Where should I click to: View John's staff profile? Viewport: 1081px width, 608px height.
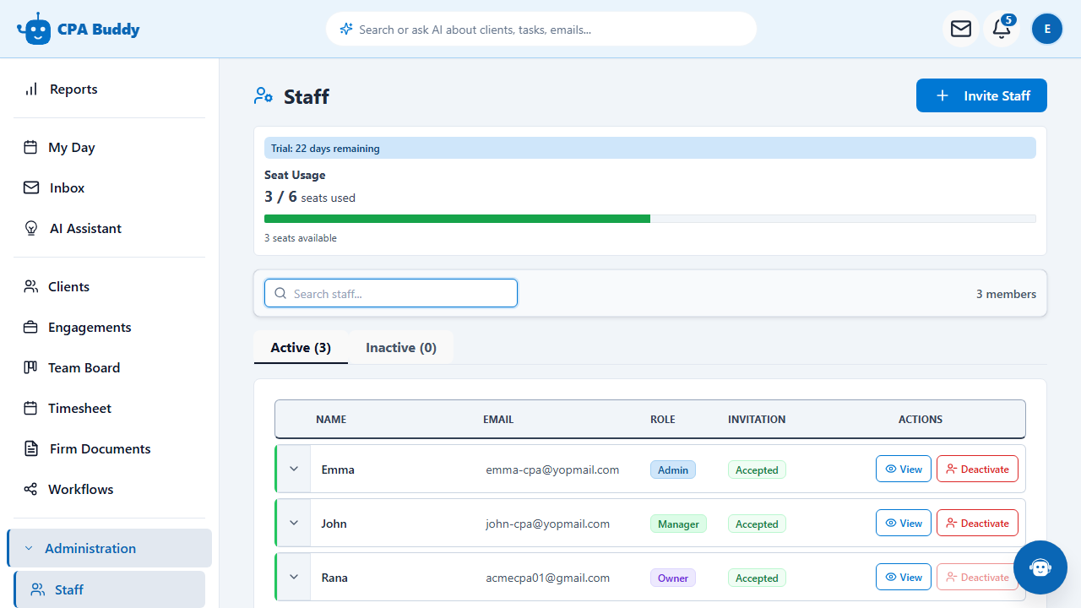[904, 523]
